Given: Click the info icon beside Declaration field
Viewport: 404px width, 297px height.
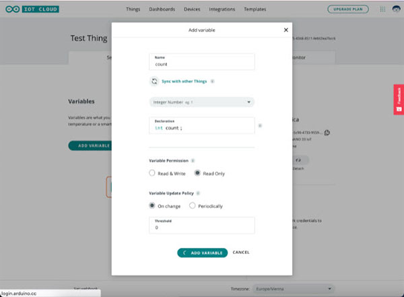Looking at the screenshot, I should tap(260, 125).
